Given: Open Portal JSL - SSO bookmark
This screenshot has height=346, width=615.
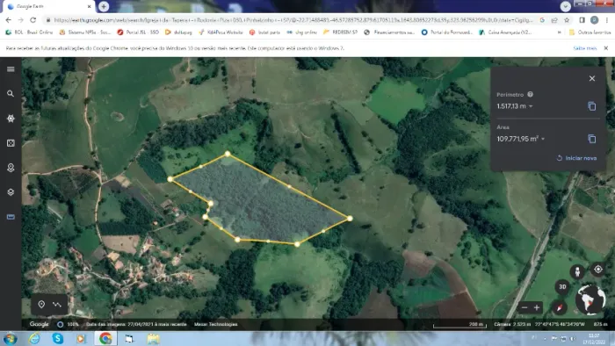Looking at the screenshot, I should 138,32.
